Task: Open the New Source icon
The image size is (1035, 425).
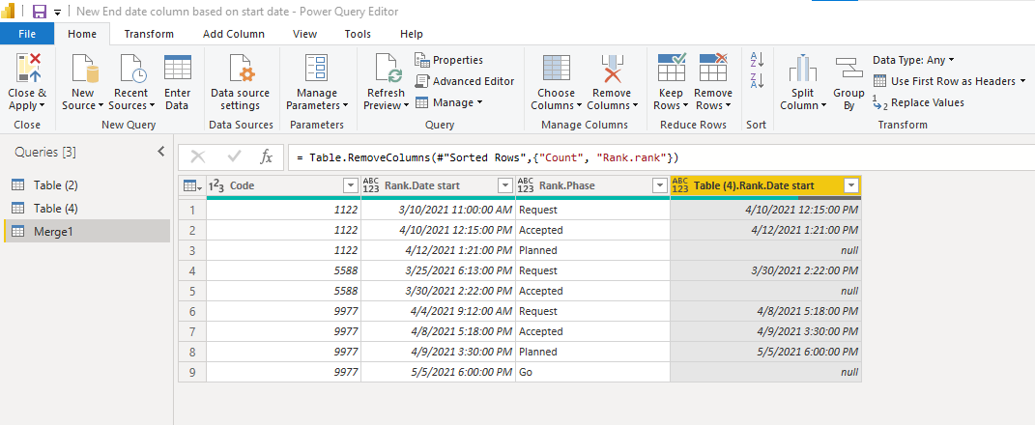Action: point(83,69)
